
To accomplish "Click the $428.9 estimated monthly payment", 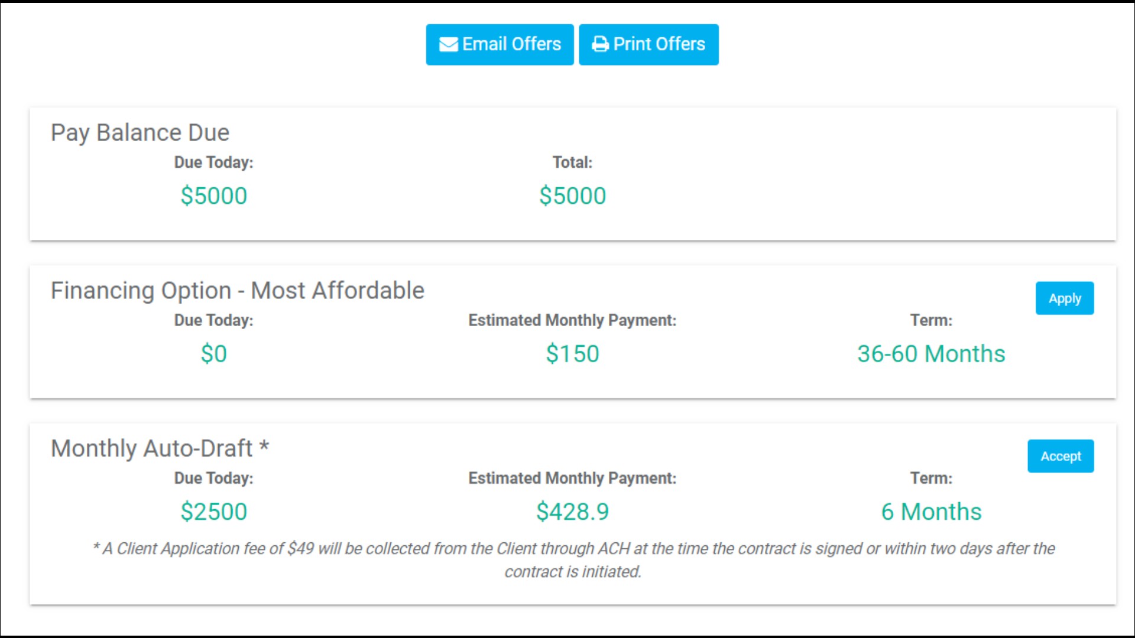I will tap(572, 511).
